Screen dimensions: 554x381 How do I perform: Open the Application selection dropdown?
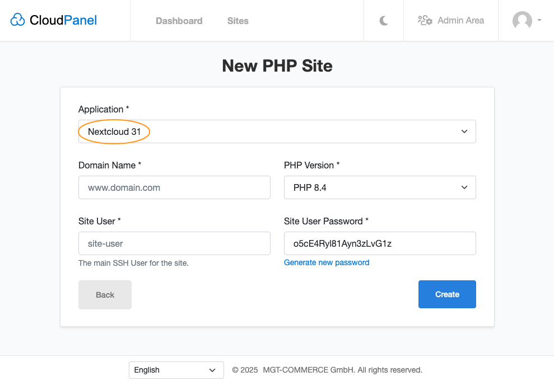[277, 131]
